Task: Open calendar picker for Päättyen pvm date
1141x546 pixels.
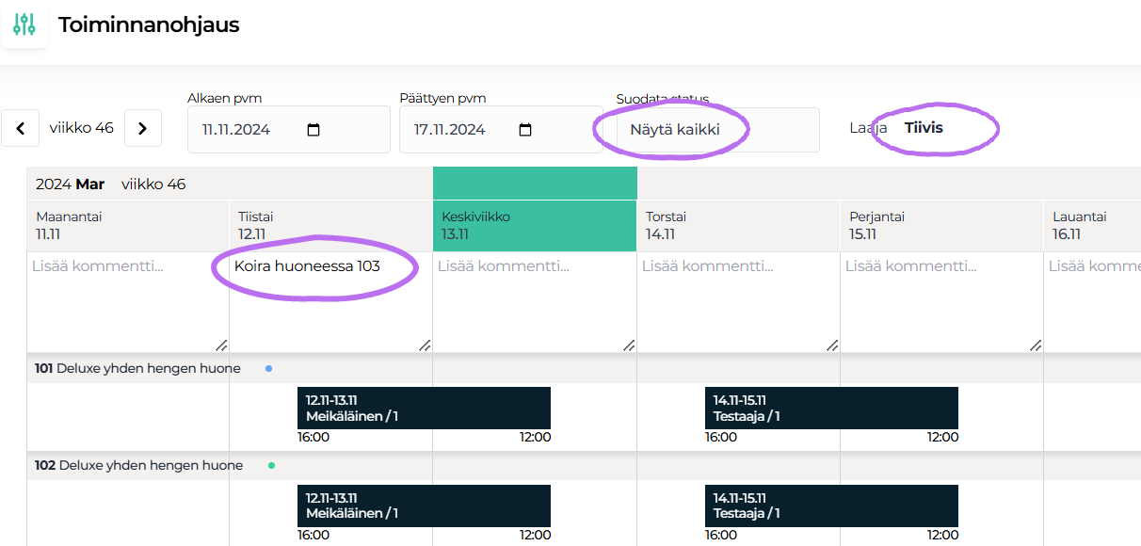Action: (x=525, y=130)
